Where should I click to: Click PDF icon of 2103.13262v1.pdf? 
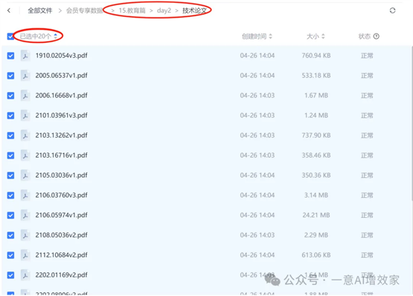click(25, 135)
